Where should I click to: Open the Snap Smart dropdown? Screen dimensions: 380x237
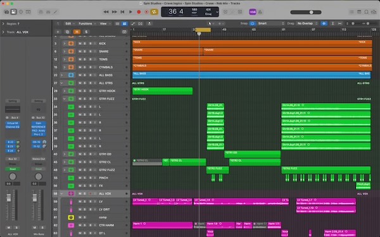(270, 23)
